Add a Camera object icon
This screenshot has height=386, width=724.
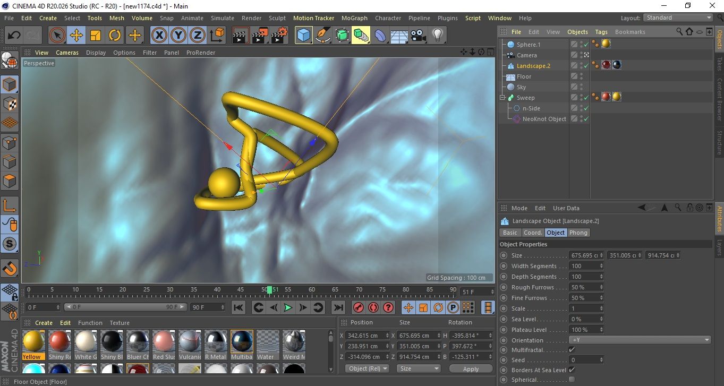click(x=418, y=36)
